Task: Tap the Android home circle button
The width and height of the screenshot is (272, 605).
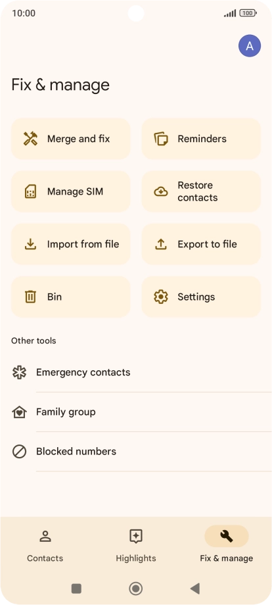Action: [x=135, y=589]
